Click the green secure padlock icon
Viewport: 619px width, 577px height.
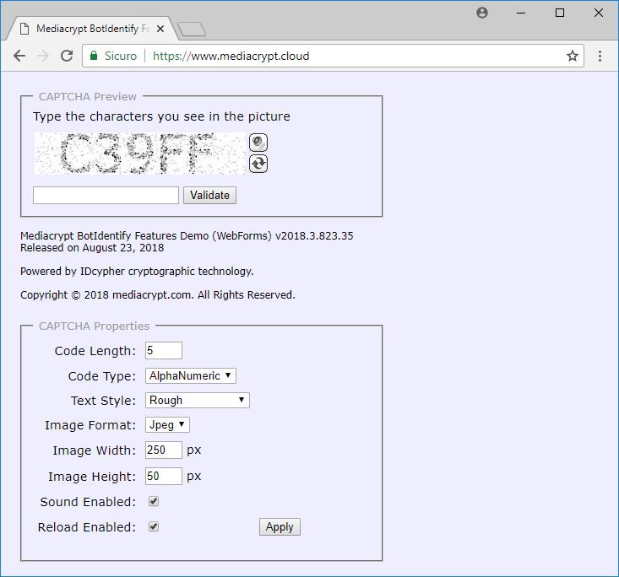click(94, 56)
